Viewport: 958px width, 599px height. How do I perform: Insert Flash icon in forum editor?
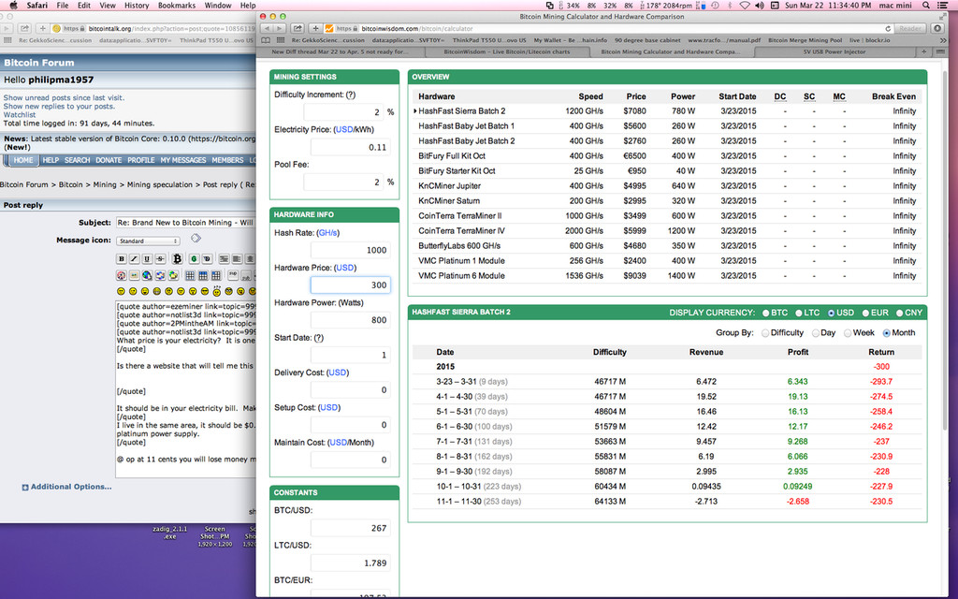pos(121,276)
